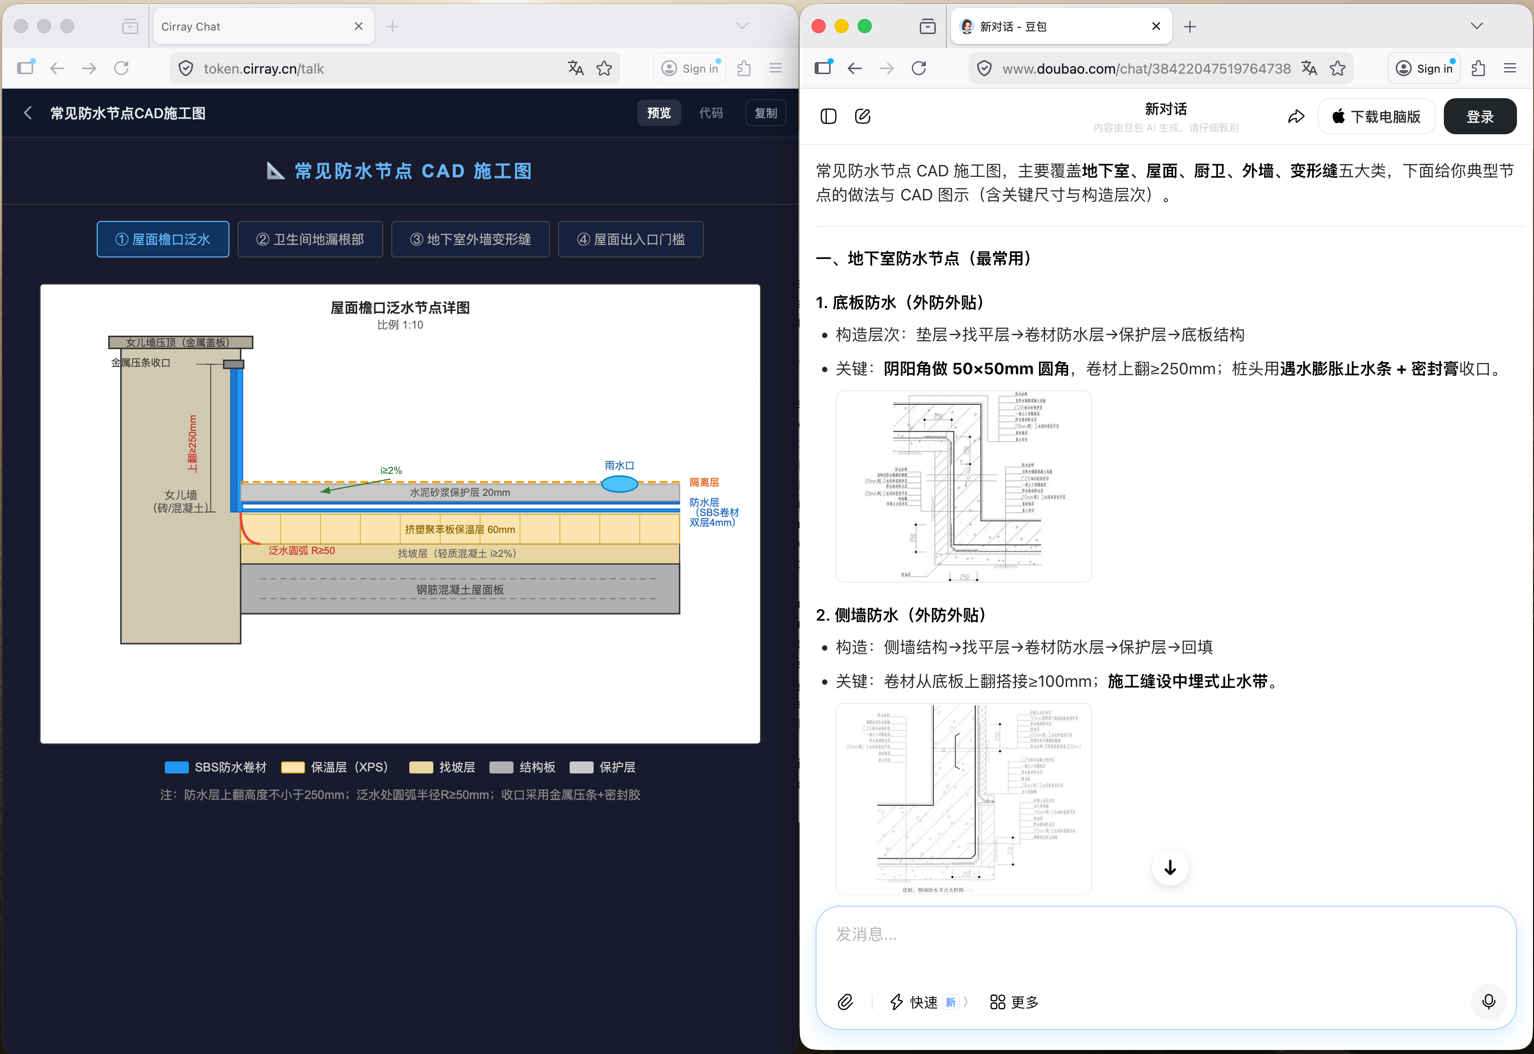The image size is (1534, 1054).
Task: Click token.cirray.cn/talk address bar
Action: pos(395,68)
